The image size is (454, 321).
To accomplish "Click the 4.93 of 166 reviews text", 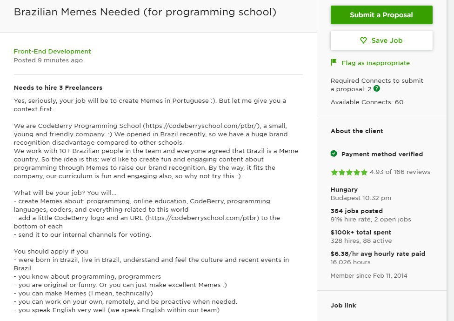I will [400, 172].
